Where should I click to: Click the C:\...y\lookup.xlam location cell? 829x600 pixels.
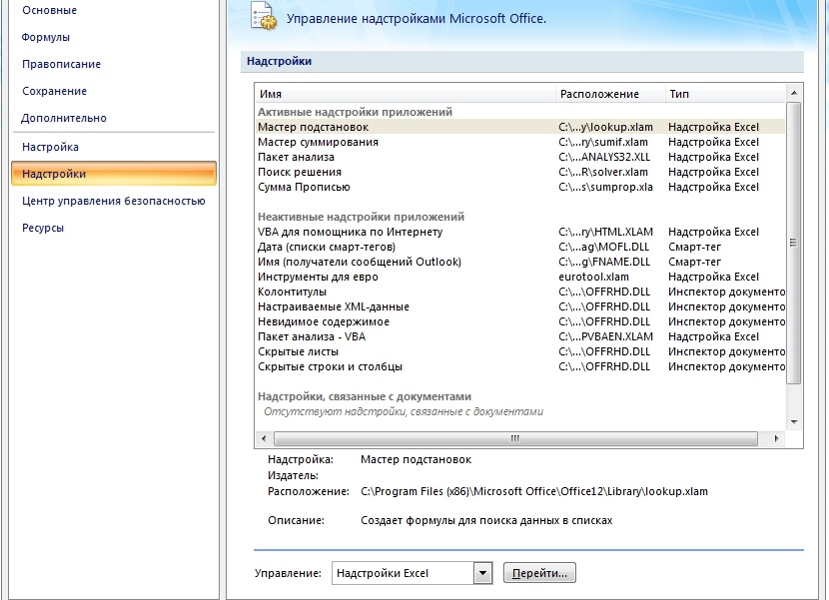pos(605,127)
